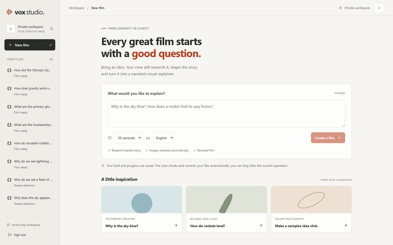Click 'THE BRIEF' label

(x=339, y=93)
